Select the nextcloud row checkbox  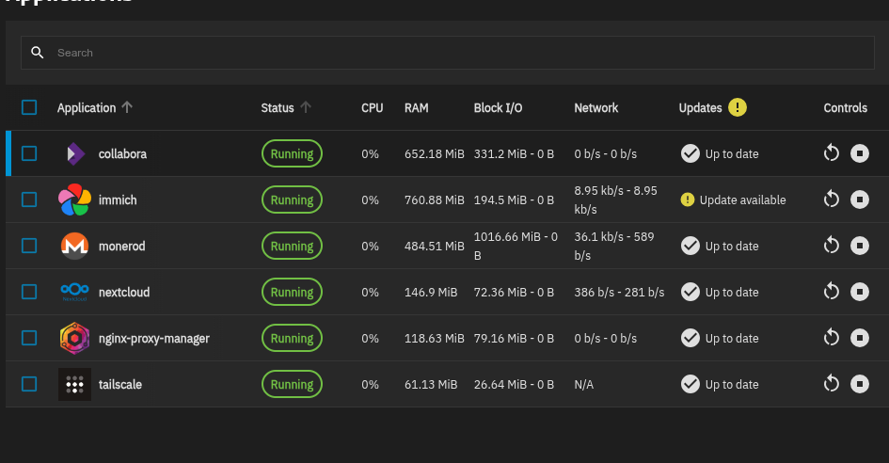[29, 292]
